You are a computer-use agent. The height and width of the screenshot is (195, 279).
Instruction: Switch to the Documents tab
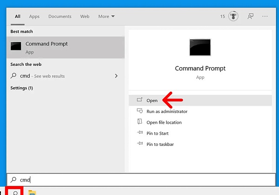[60, 17]
